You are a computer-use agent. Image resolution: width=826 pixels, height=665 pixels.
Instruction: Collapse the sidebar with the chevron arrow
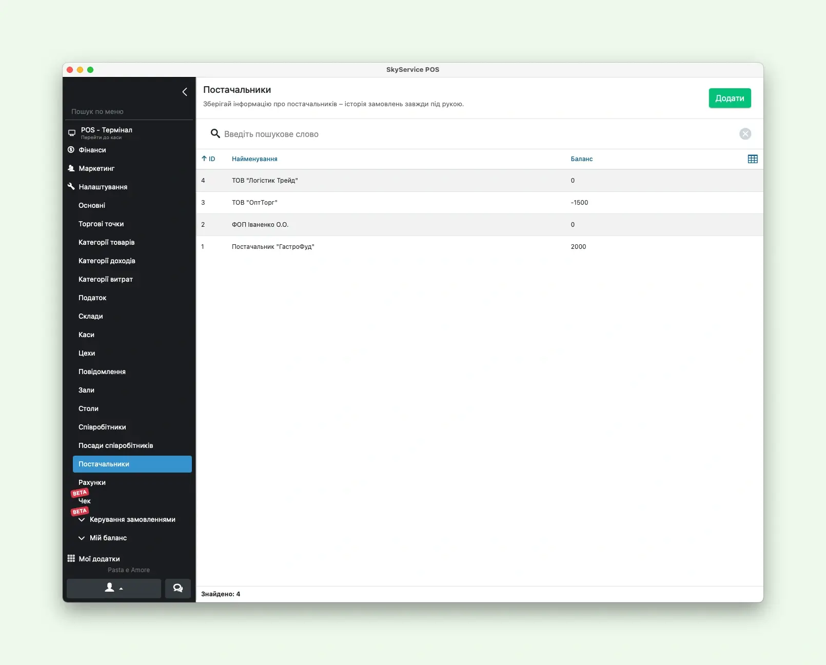pyautogui.click(x=185, y=92)
